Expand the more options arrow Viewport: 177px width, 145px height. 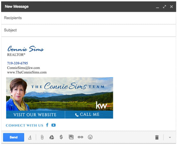coord(170,138)
